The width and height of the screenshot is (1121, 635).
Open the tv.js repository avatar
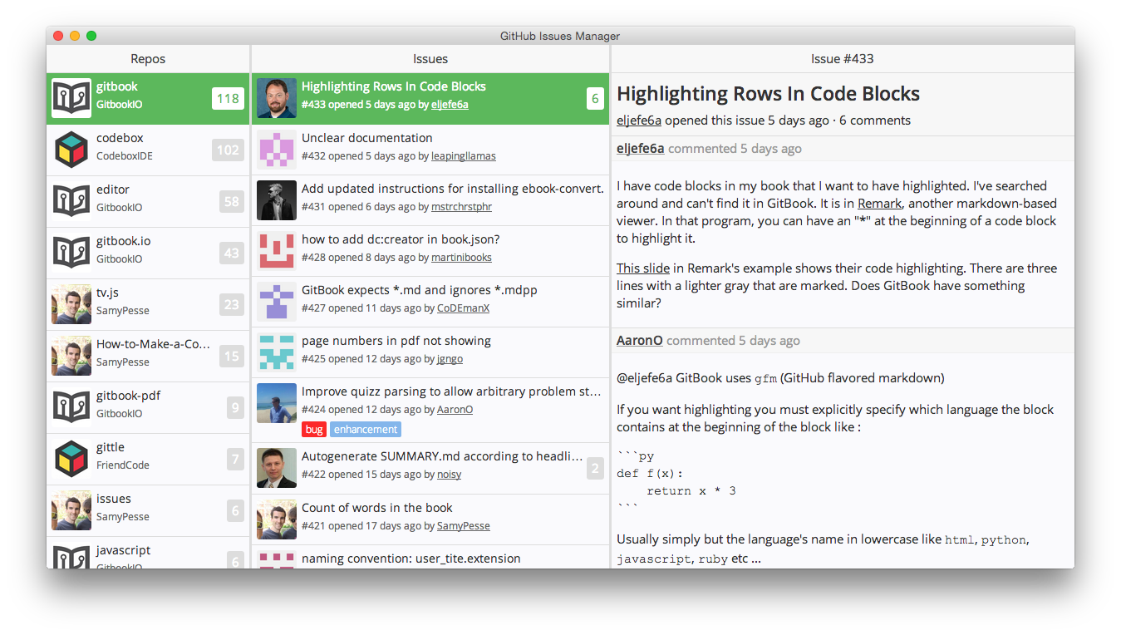click(71, 305)
